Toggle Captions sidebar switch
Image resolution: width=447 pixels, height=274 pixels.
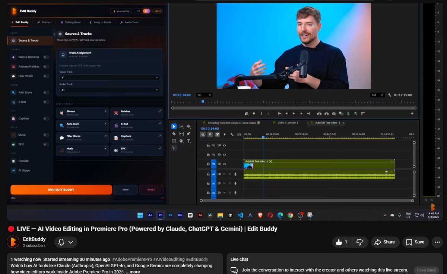click(46, 119)
